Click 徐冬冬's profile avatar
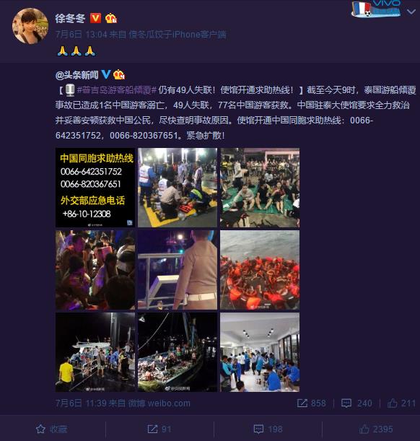Screen dimensions: 420x441 pyautogui.click(x=30, y=26)
